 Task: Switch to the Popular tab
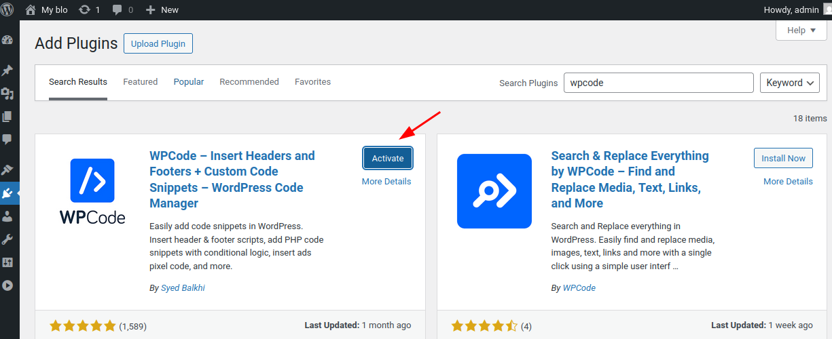[189, 82]
